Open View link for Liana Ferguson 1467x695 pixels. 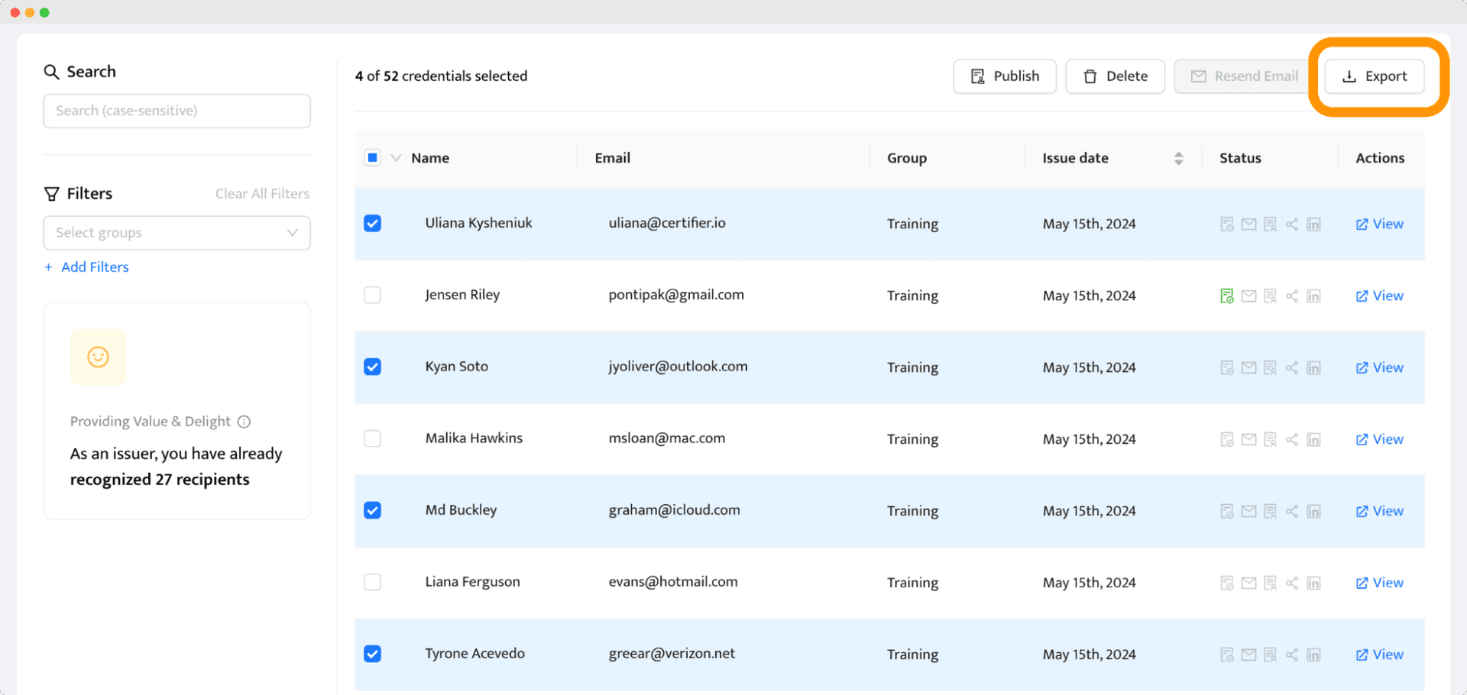(1379, 583)
